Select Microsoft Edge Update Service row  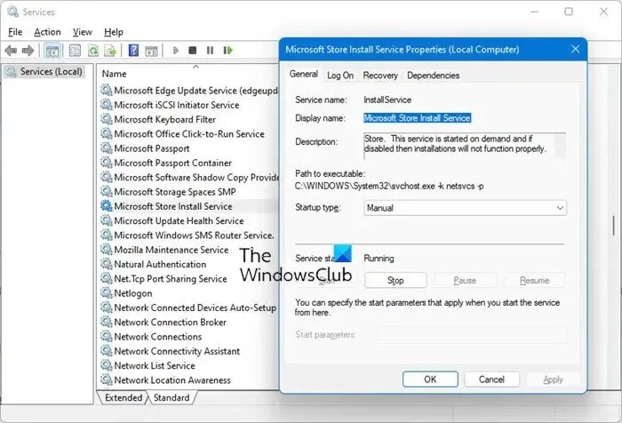point(188,91)
